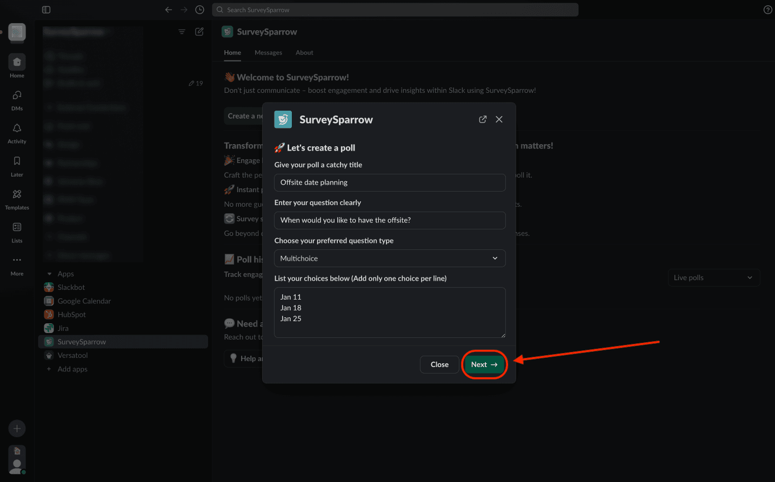Switch to the Messages tab
The height and width of the screenshot is (482, 775).
tap(268, 53)
